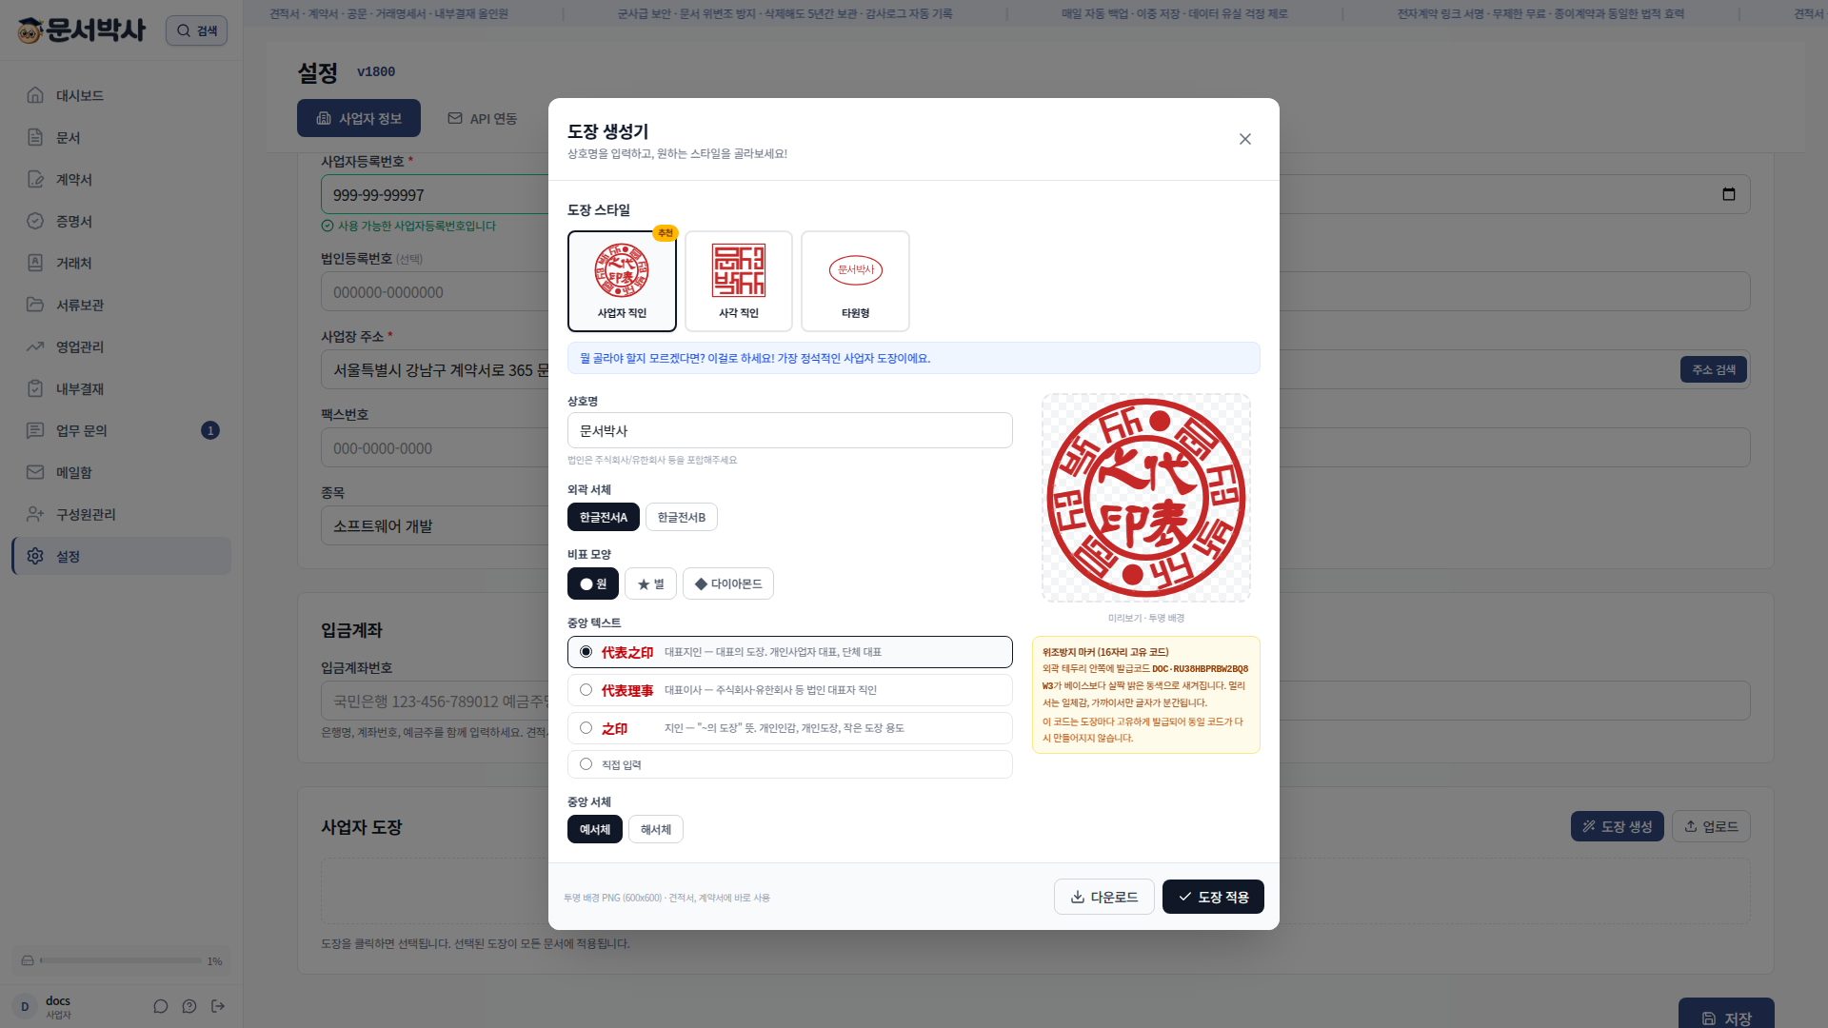Image resolution: width=1828 pixels, height=1028 pixels.
Task: Click the 검색 button next to logo
Action: click(196, 30)
